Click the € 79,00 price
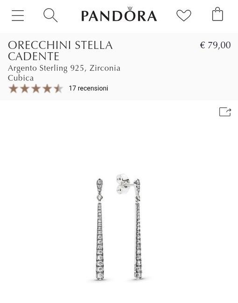Image resolution: width=238 pixels, height=303 pixels. (x=215, y=45)
